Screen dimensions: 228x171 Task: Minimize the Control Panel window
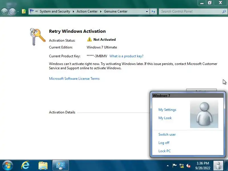(x=202, y=3)
